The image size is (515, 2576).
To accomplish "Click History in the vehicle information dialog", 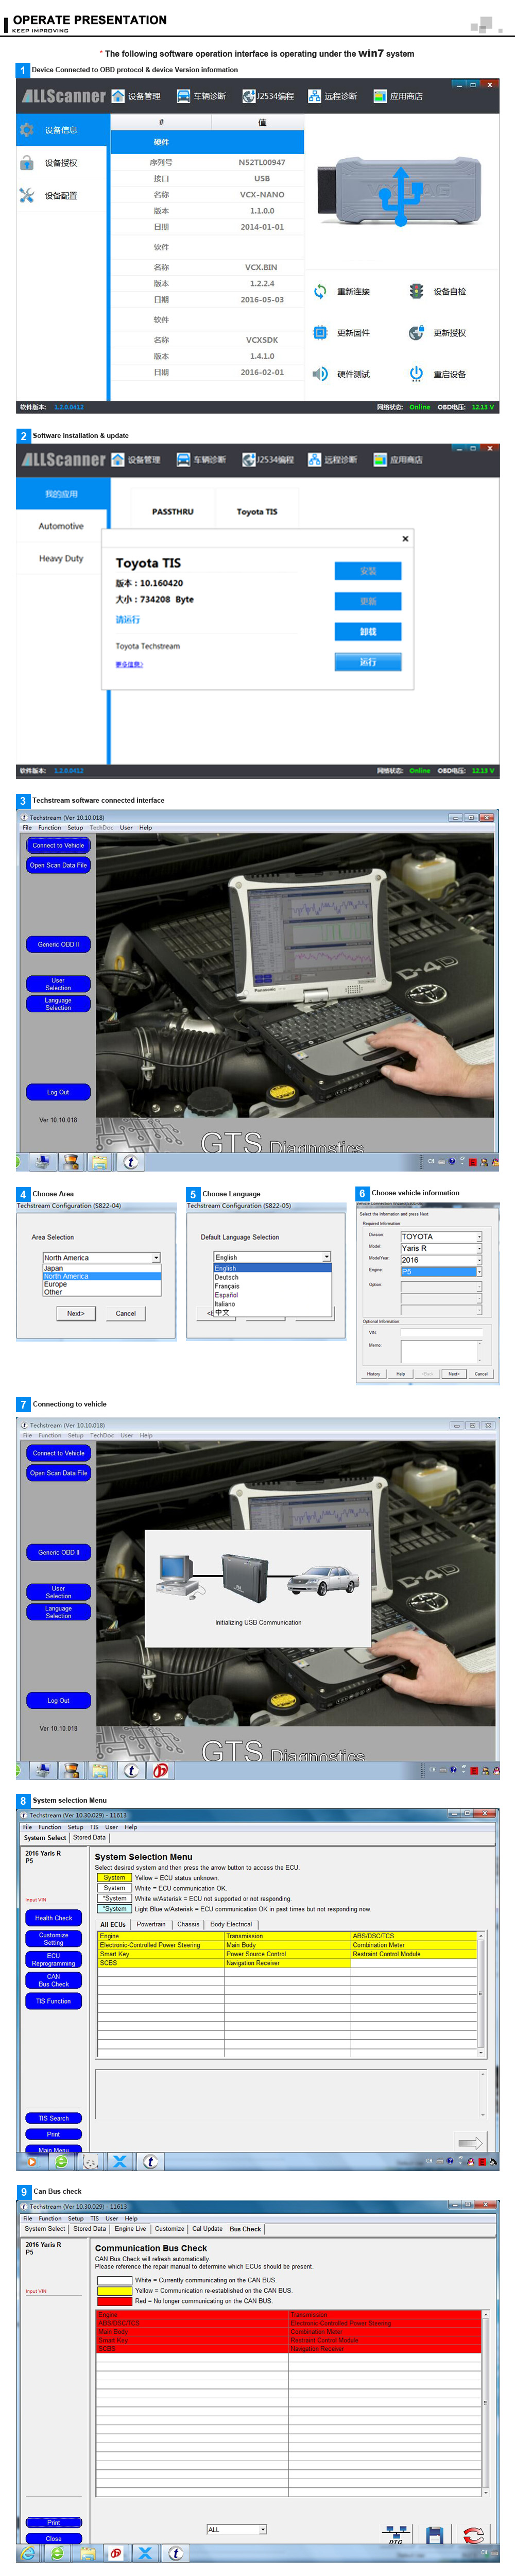I will pyautogui.click(x=373, y=1374).
